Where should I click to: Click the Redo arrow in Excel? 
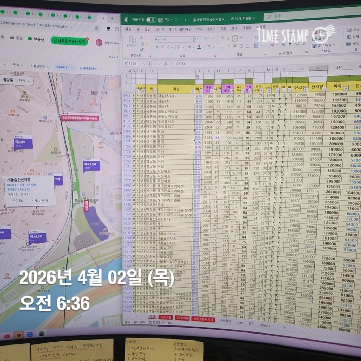[177, 20]
